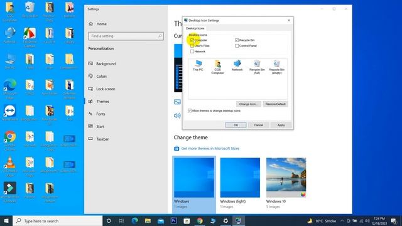Click taskbar Type here to search box
This screenshot has height=226, width=402.
tap(58, 221)
